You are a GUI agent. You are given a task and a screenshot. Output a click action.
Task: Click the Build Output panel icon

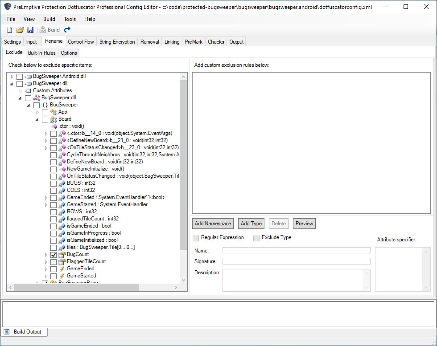point(7,332)
